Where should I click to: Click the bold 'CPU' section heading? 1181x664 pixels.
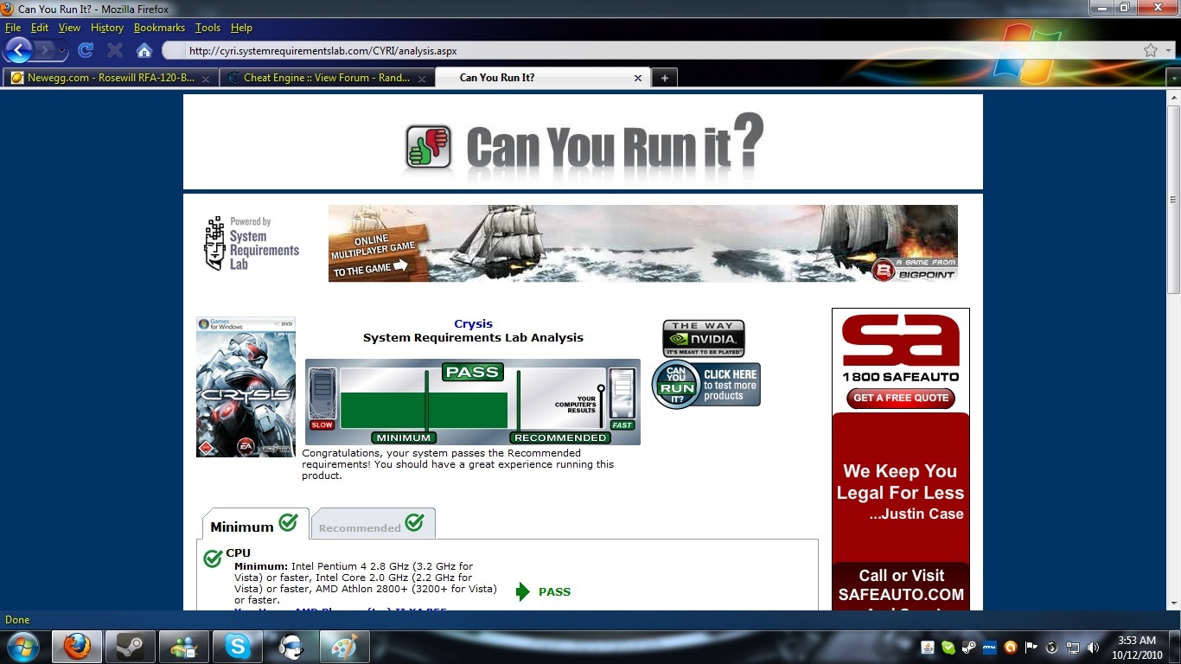point(239,553)
